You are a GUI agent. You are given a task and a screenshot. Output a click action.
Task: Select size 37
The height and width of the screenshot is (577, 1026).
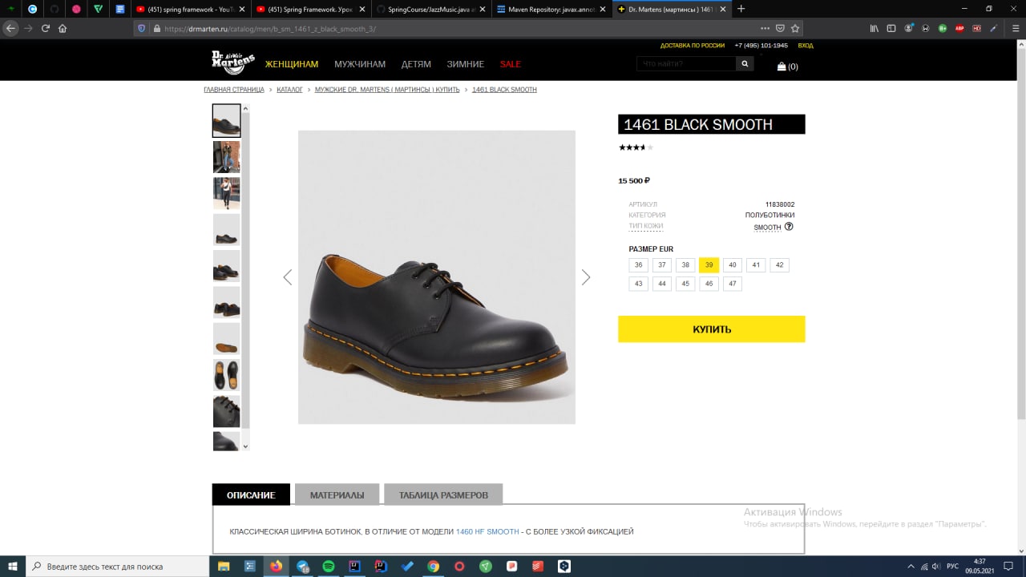[662, 265]
